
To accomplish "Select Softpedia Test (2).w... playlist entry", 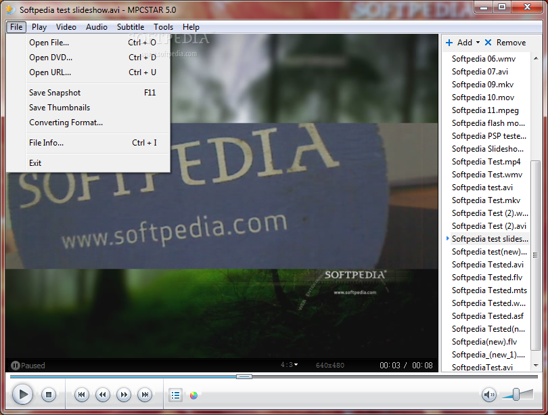I will tap(490, 213).
